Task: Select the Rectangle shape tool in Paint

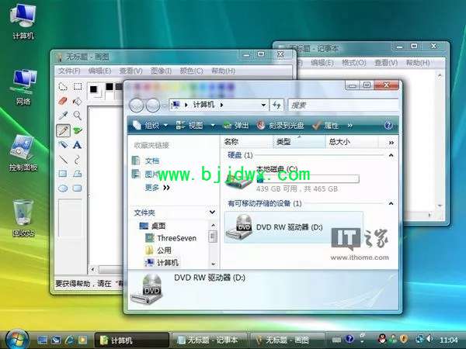Action: 63,174
